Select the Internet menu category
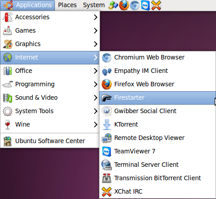This screenshot has height=199, width=216. [50, 58]
